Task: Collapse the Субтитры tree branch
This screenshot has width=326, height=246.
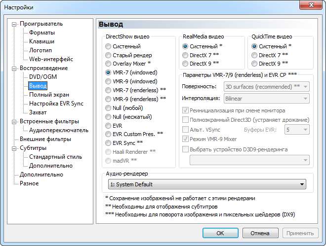Action: point(14,148)
